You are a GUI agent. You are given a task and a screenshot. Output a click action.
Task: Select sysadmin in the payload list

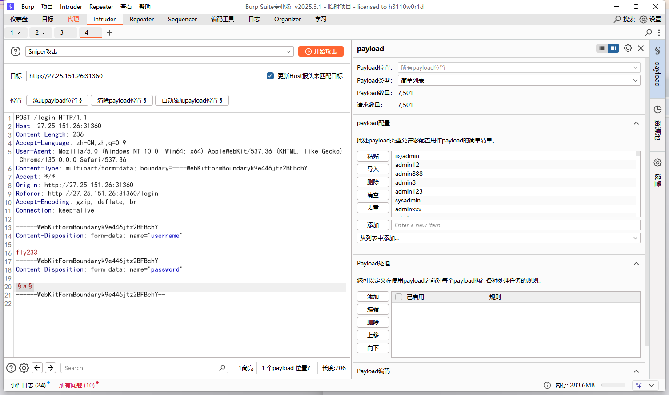point(408,200)
